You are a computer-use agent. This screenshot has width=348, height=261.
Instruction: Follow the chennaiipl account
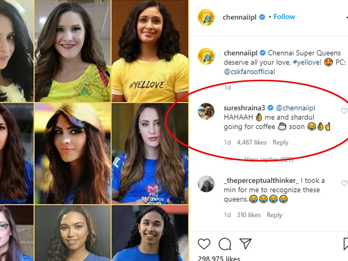284,17
